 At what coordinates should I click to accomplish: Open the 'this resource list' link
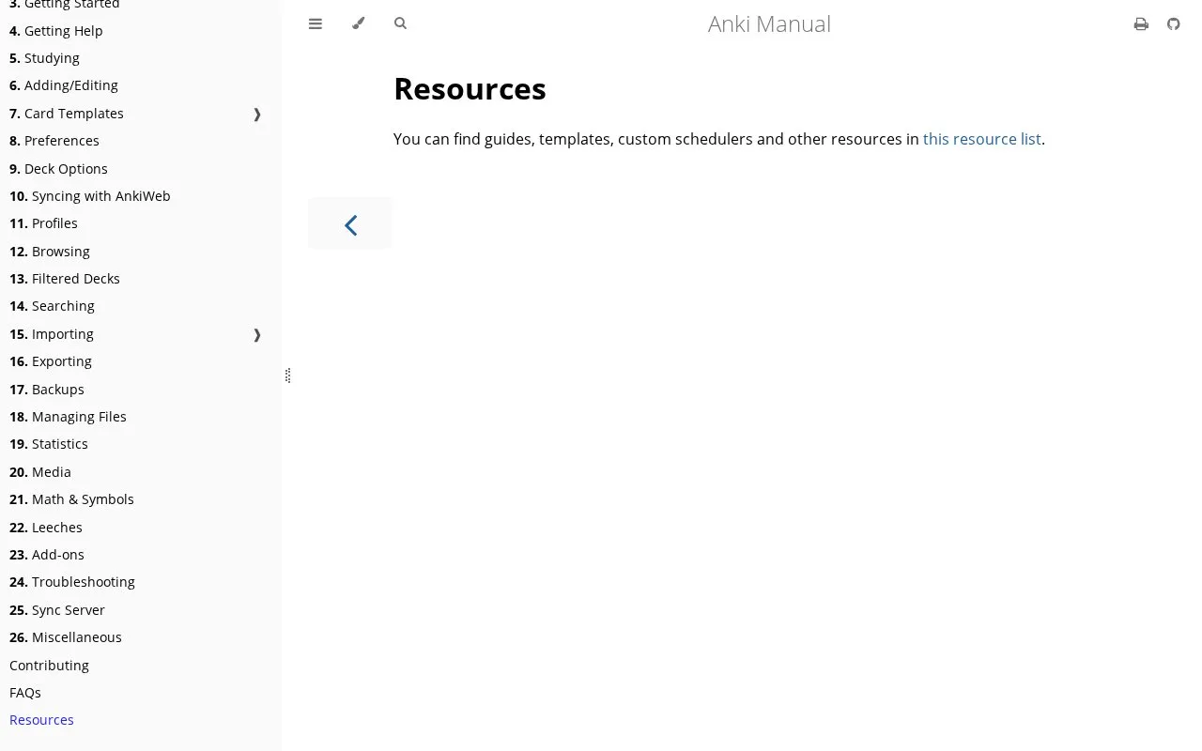[x=982, y=139]
